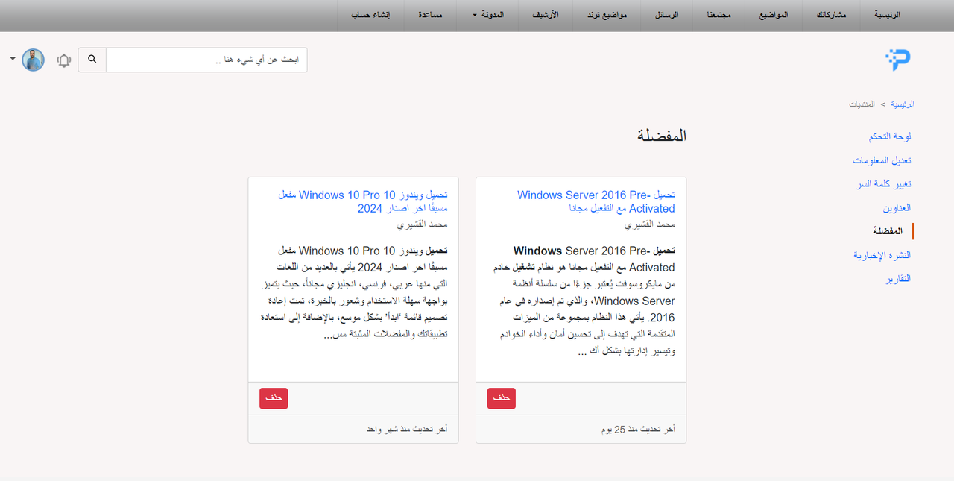
Task: Expand the المدونة menu dropdown
Action: [488, 15]
